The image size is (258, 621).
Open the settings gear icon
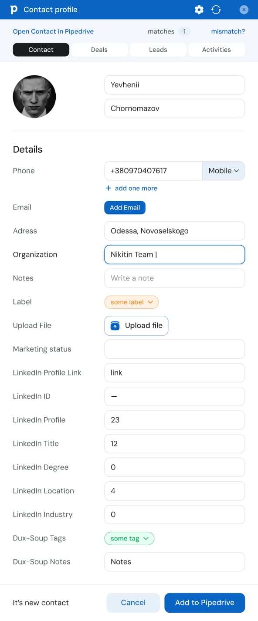click(199, 9)
